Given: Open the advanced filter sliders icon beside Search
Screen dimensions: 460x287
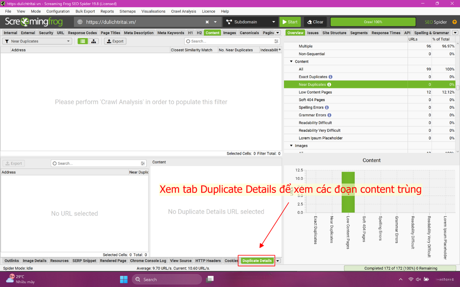Looking at the screenshot, I should click(276, 41).
